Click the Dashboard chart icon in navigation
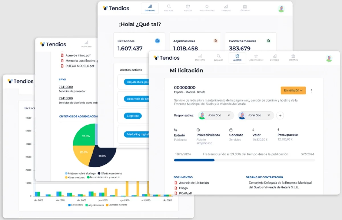This screenshot has height=220, width=342. [150, 7]
